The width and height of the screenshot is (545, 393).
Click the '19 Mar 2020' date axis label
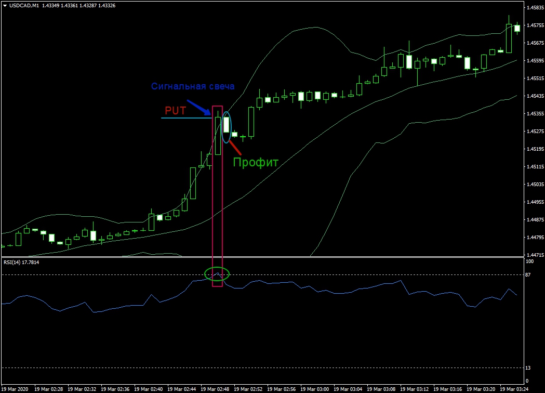(x=16, y=389)
